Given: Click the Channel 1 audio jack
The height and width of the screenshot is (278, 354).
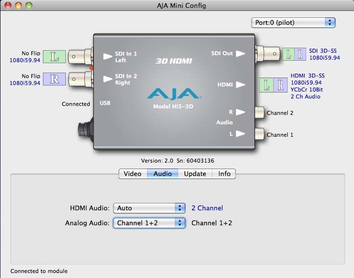Looking at the screenshot, I should pos(260,134).
